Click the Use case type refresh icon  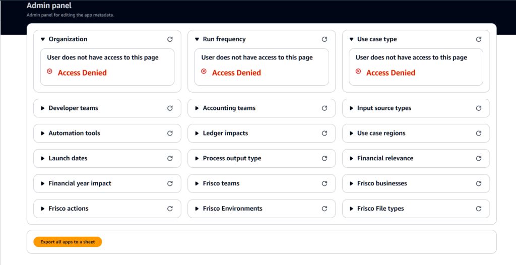(x=478, y=39)
